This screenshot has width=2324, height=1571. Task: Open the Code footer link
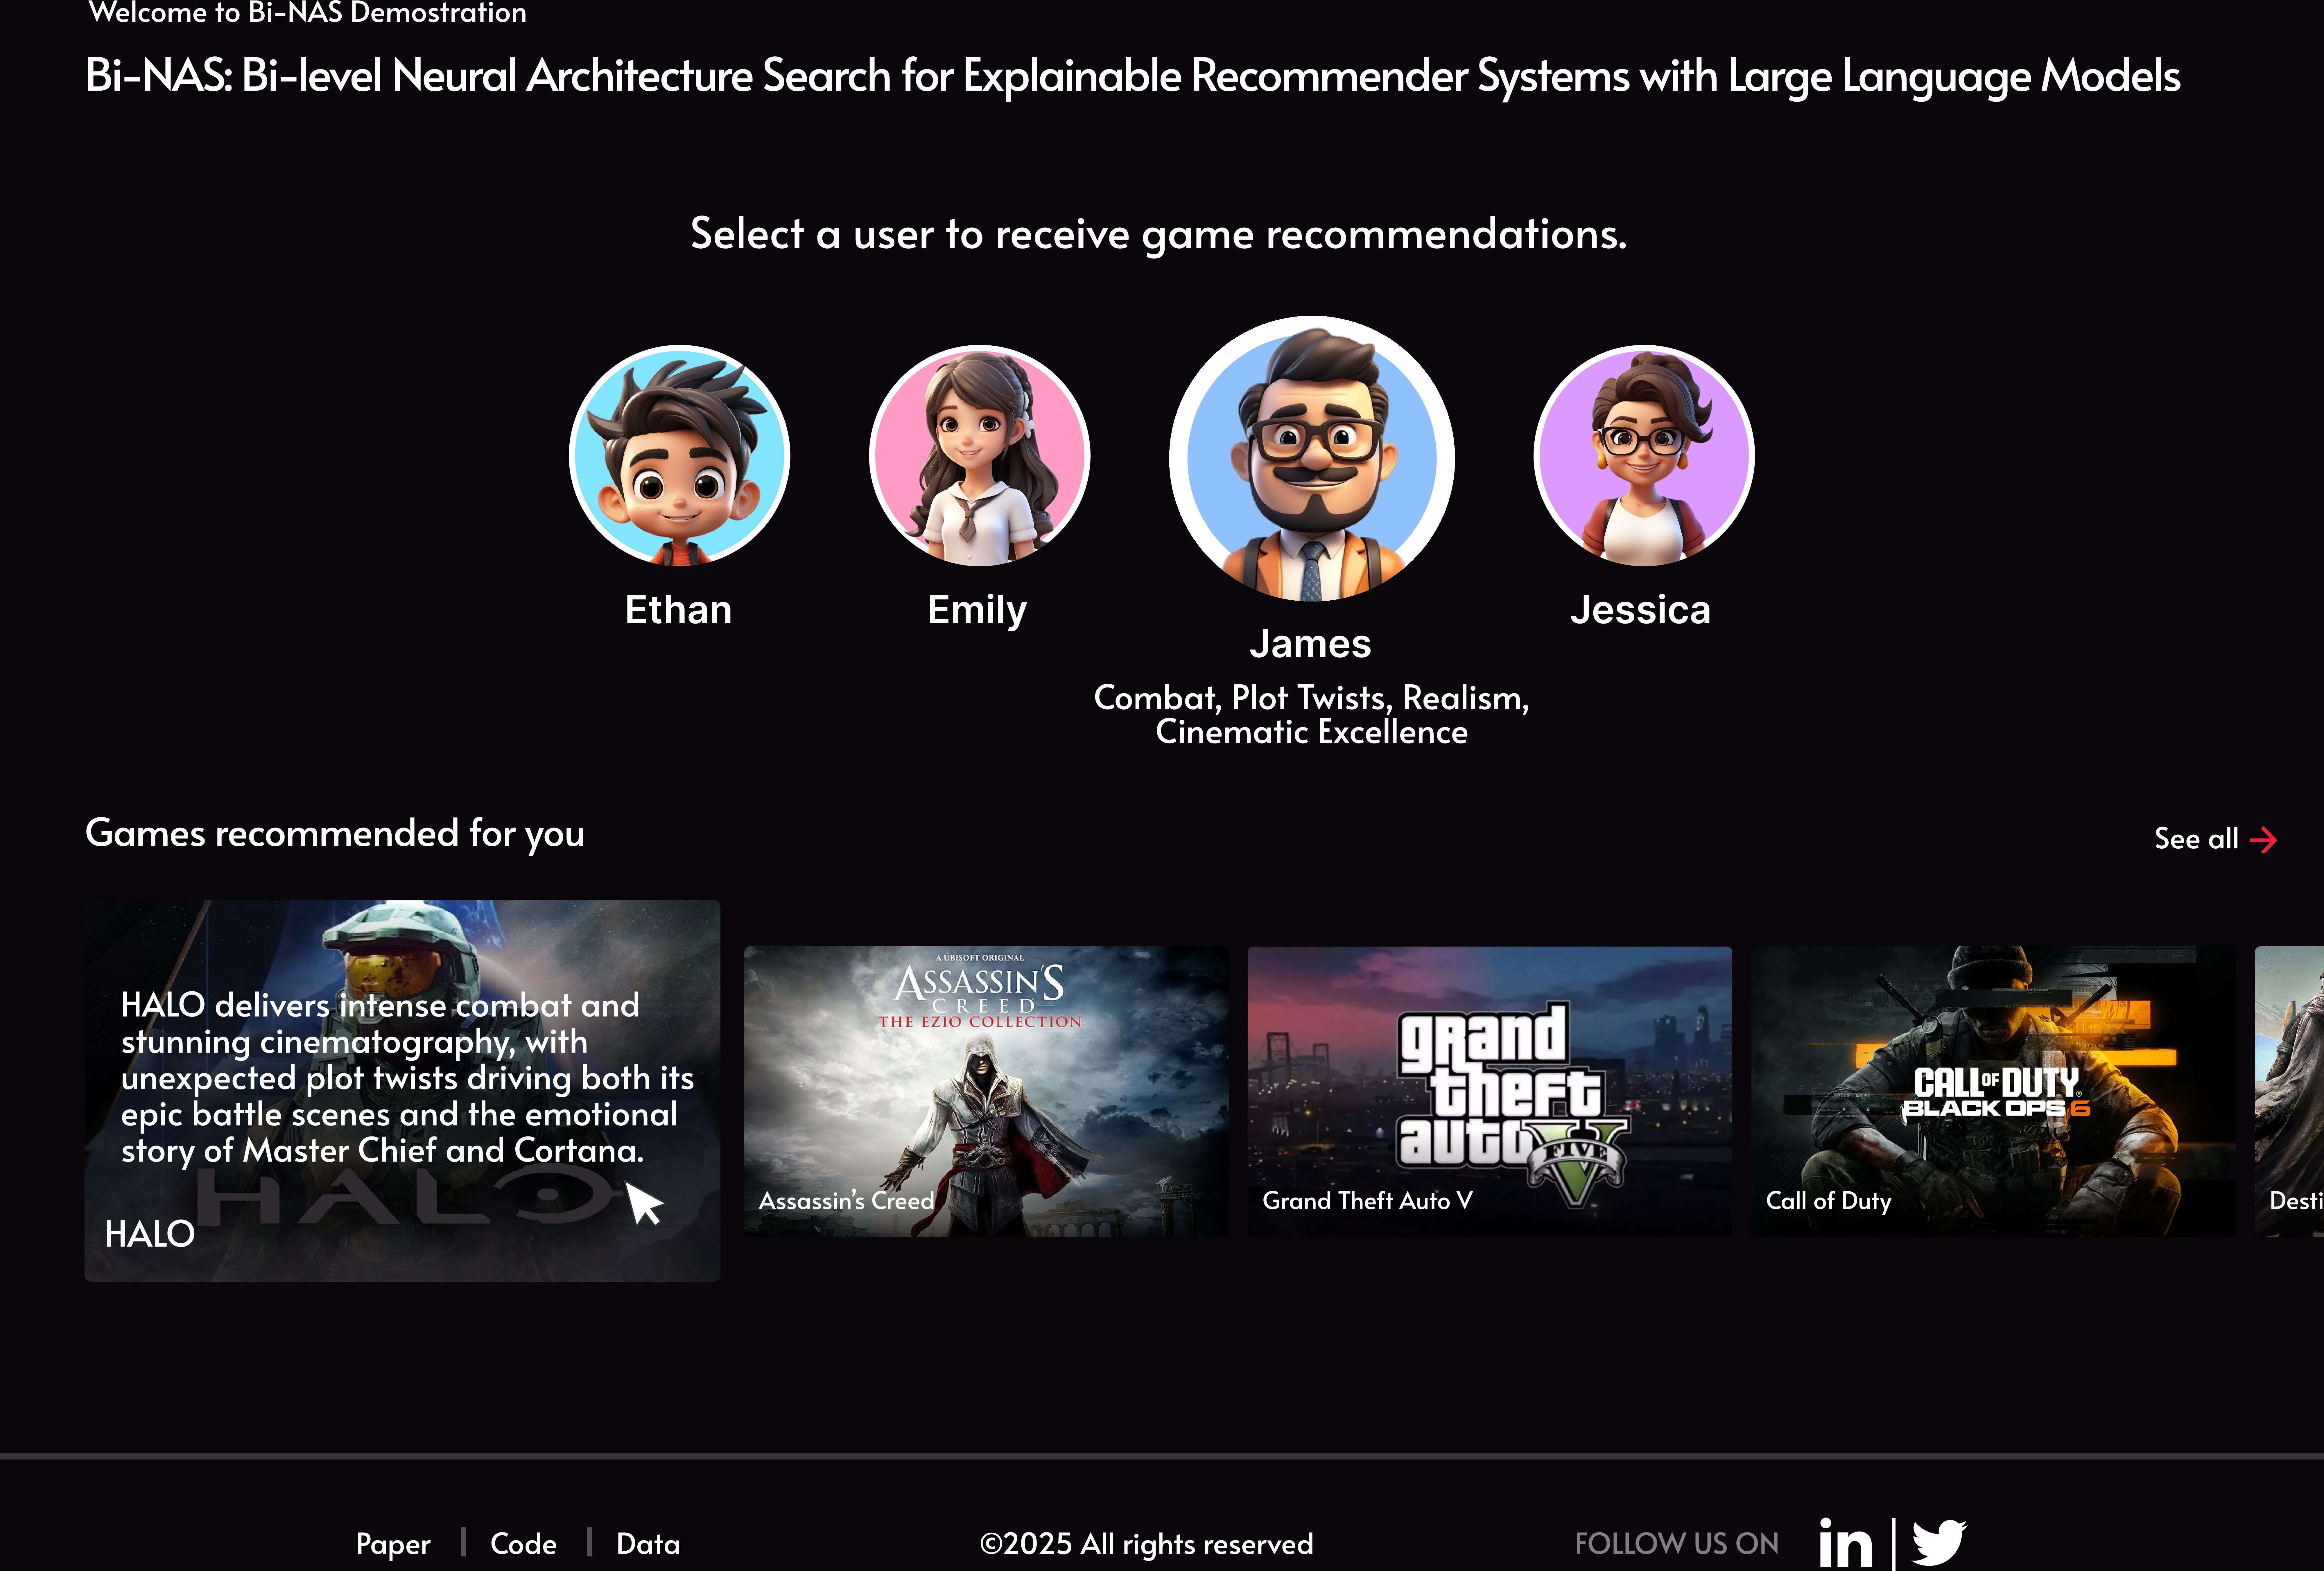(x=523, y=1544)
